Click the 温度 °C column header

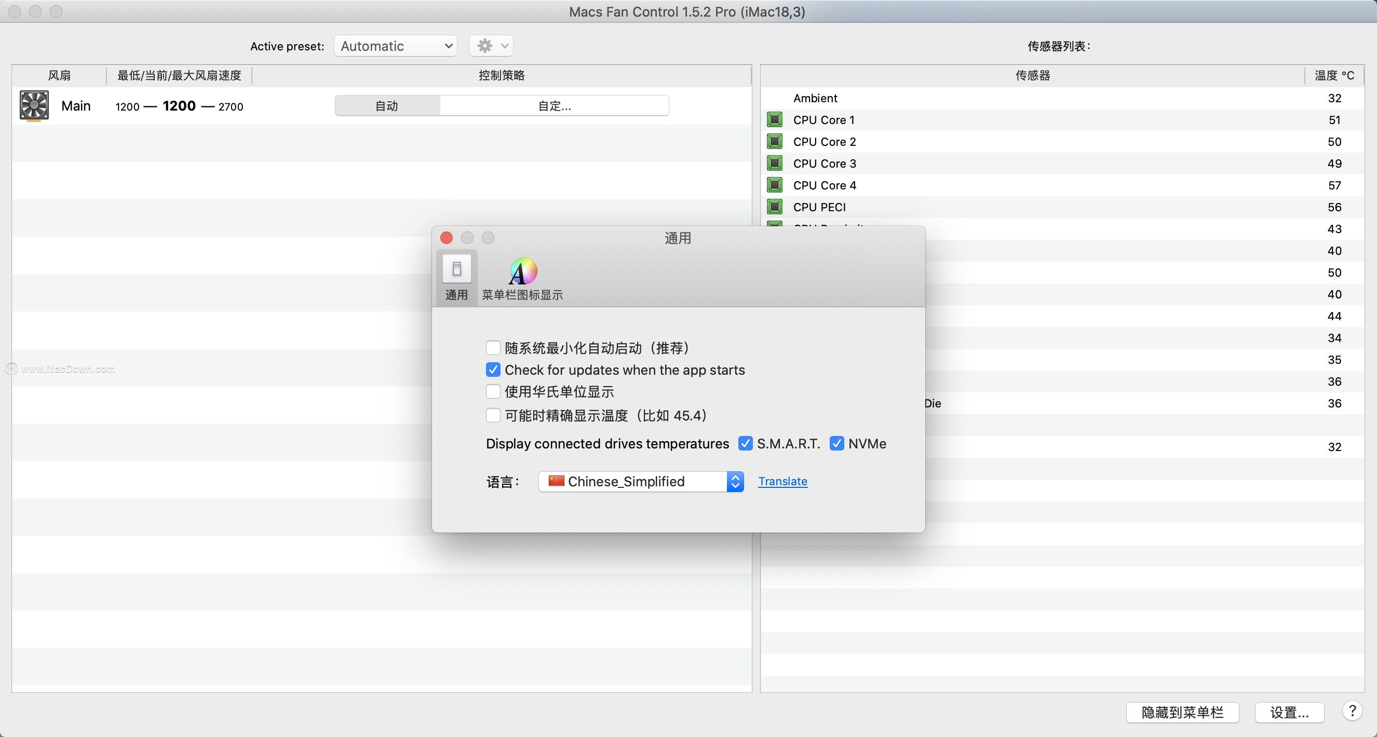coord(1334,75)
